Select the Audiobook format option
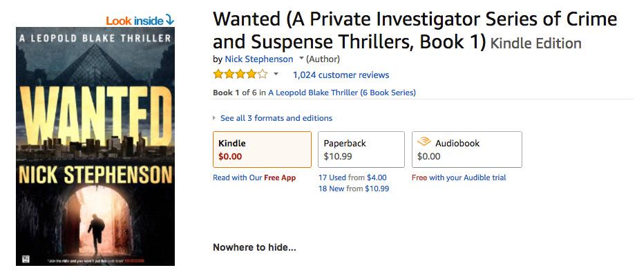The height and width of the screenshot is (279, 637). point(466,149)
